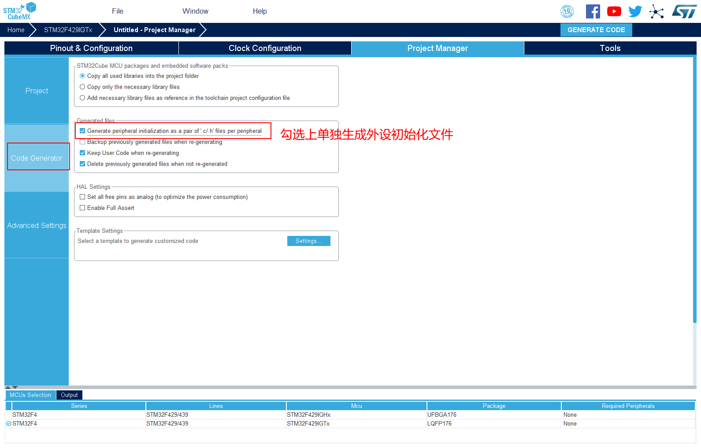Open the File menu

pos(118,11)
